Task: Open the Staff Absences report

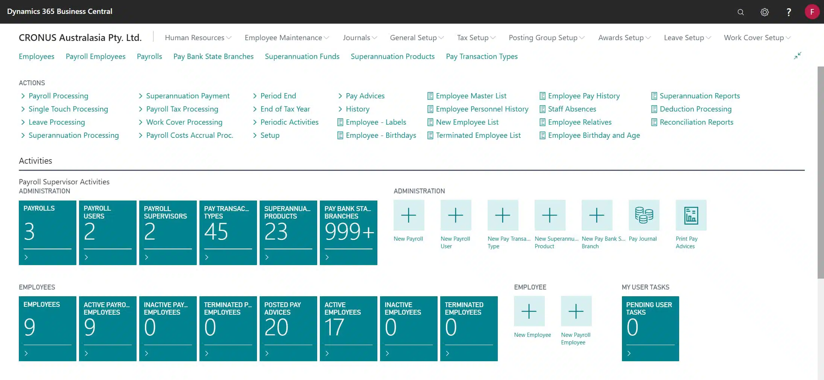Action: (x=572, y=109)
